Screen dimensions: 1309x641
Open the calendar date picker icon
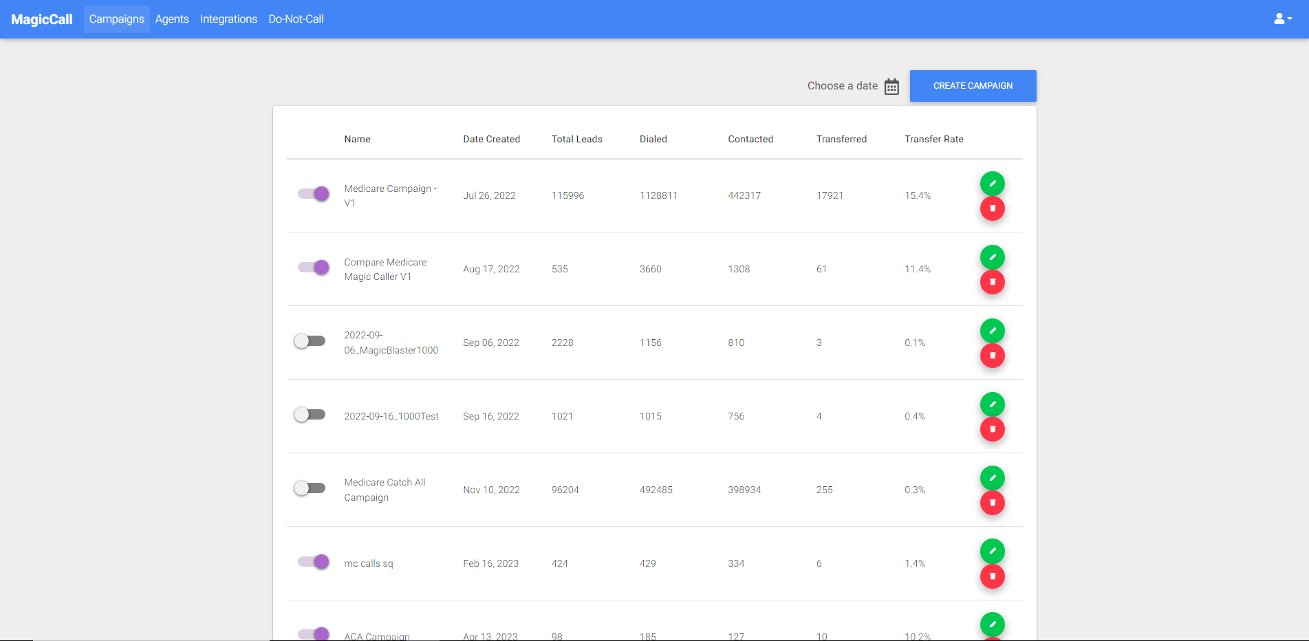[891, 87]
